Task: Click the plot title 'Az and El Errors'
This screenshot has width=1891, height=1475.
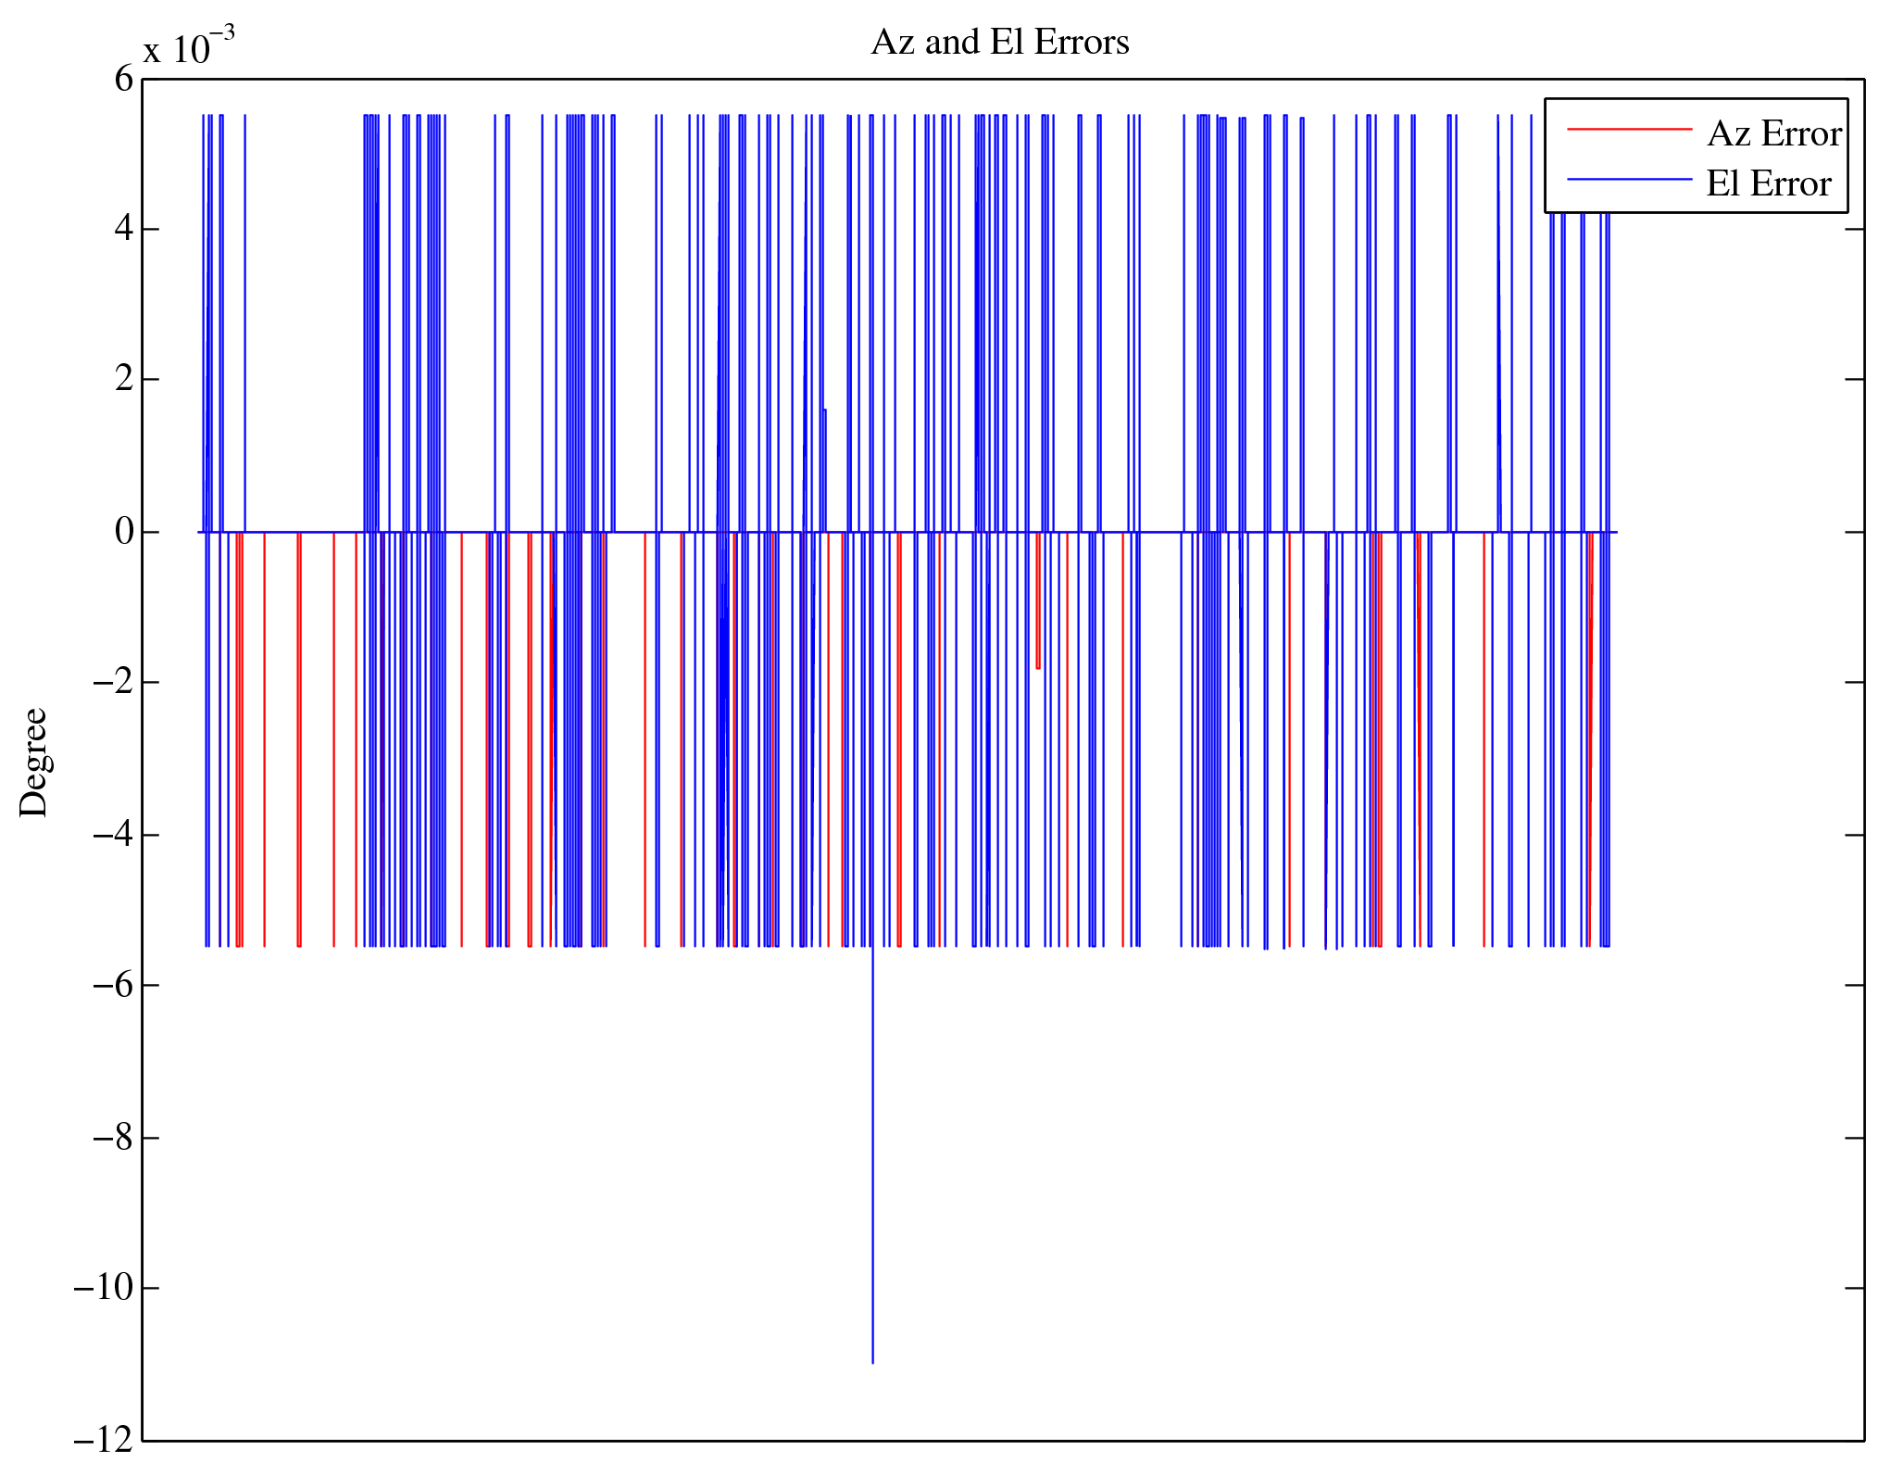Action: click(x=999, y=43)
